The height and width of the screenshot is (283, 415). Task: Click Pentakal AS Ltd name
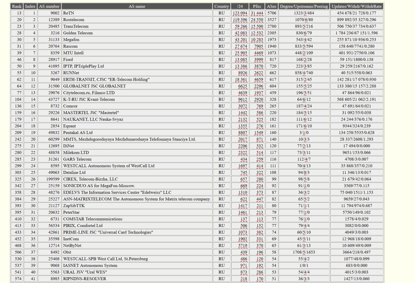pos(137,132)
